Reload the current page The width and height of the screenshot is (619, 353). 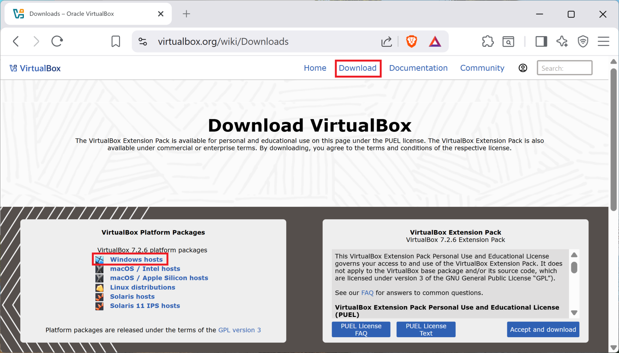tap(57, 41)
